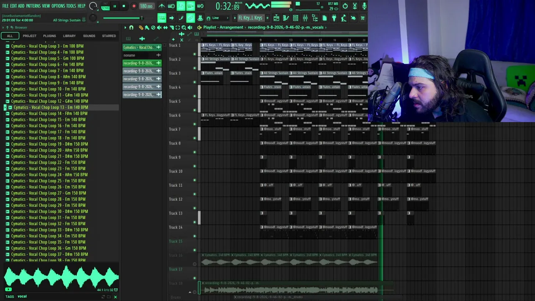This screenshot has width=535, height=301.
Task: Open the PATTERNS menu
Action: (33, 6)
